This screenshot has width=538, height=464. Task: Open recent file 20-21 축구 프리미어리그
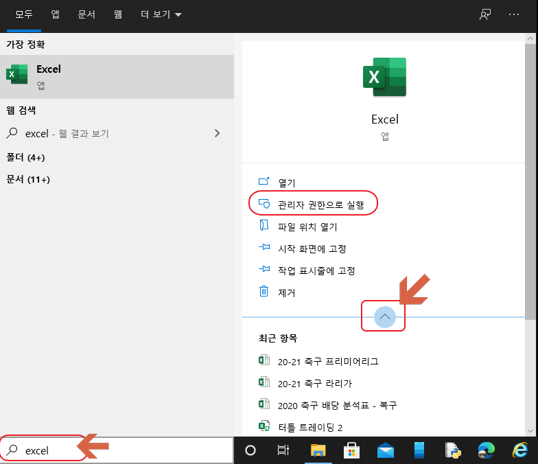coord(328,361)
